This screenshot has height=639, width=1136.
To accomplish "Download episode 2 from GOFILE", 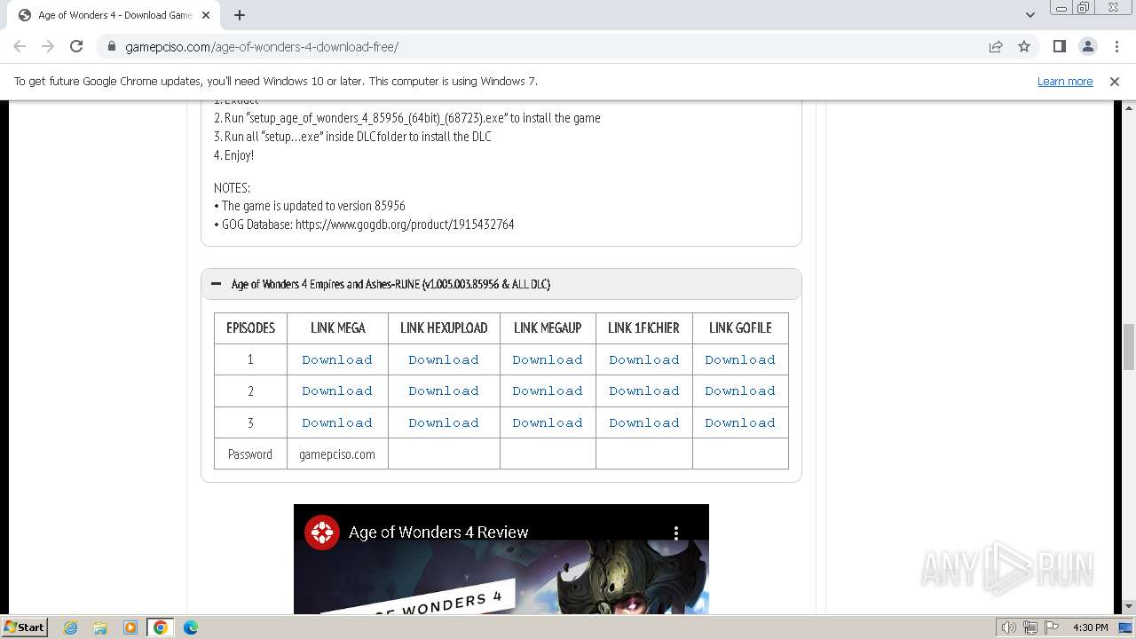I will tap(740, 390).
